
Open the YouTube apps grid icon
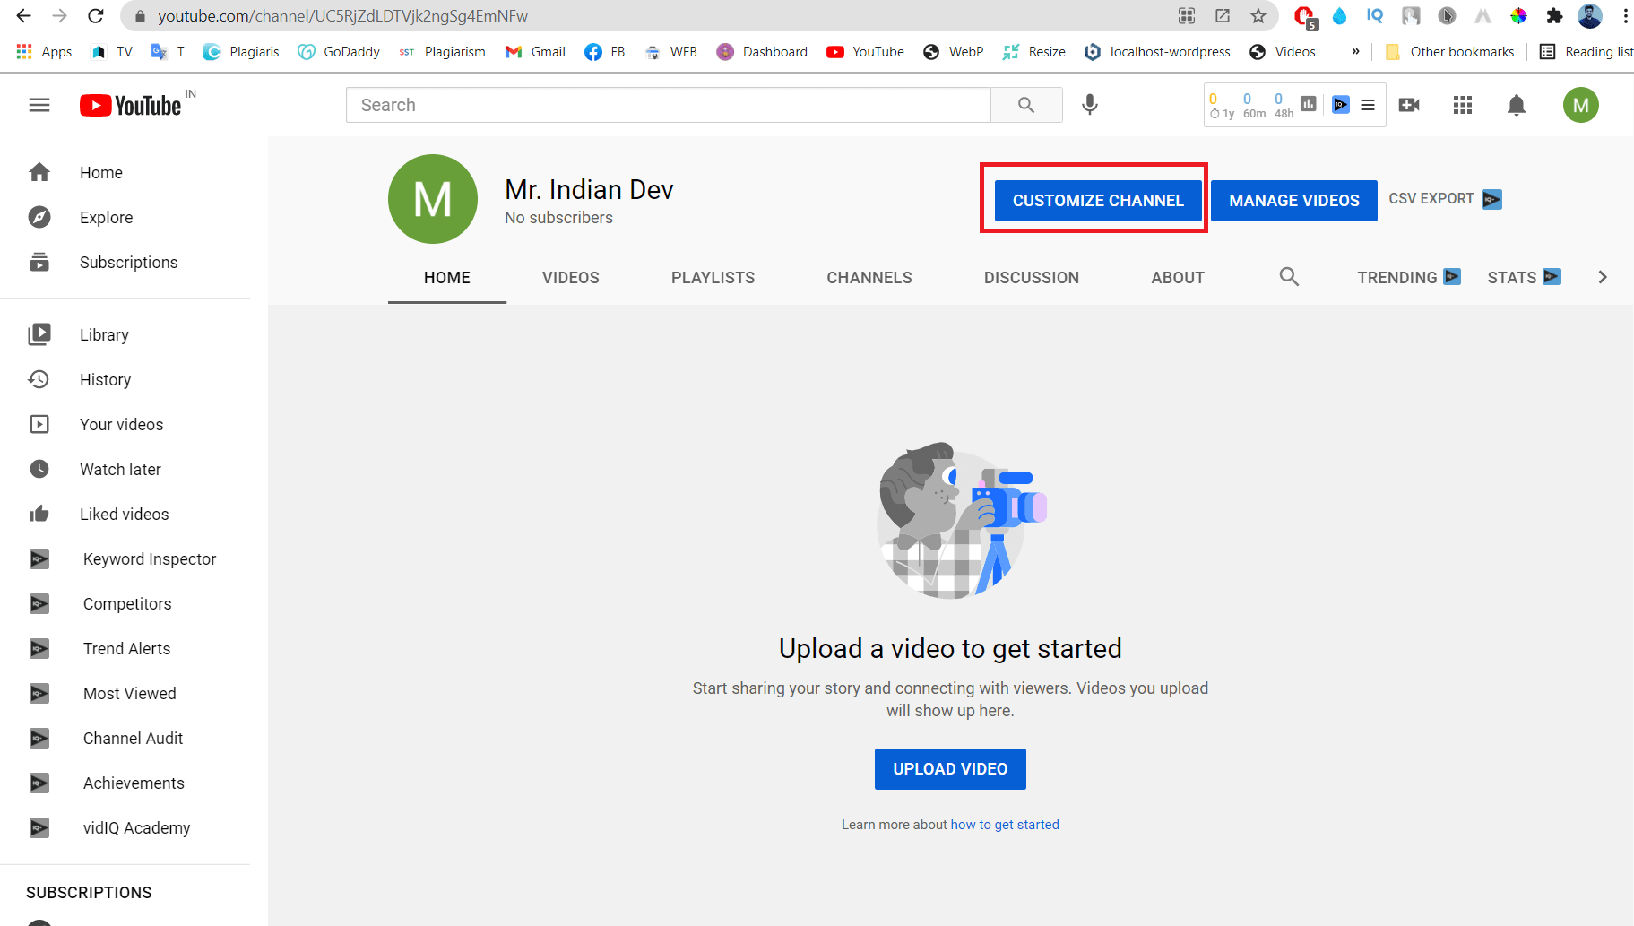tap(1463, 105)
